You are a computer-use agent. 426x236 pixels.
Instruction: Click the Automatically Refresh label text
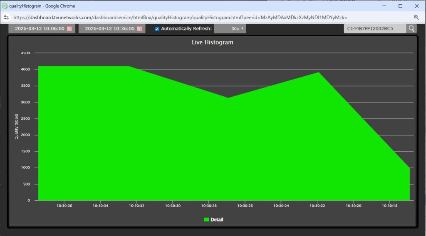tap(186, 29)
